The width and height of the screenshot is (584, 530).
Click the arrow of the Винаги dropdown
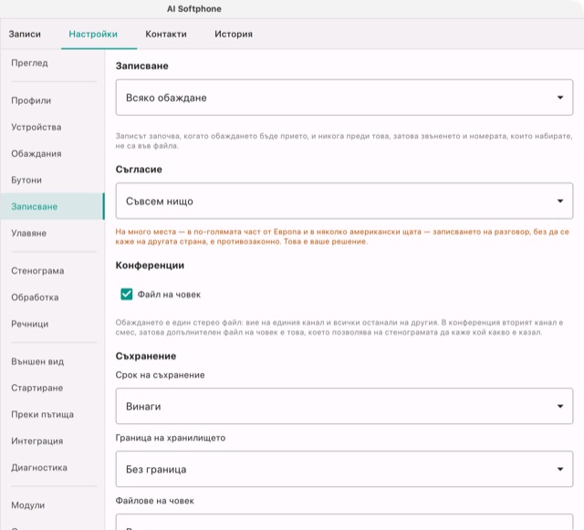pyautogui.click(x=559, y=406)
